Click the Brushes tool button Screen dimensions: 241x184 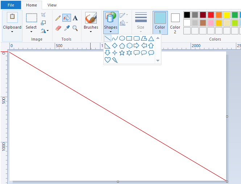point(91,18)
